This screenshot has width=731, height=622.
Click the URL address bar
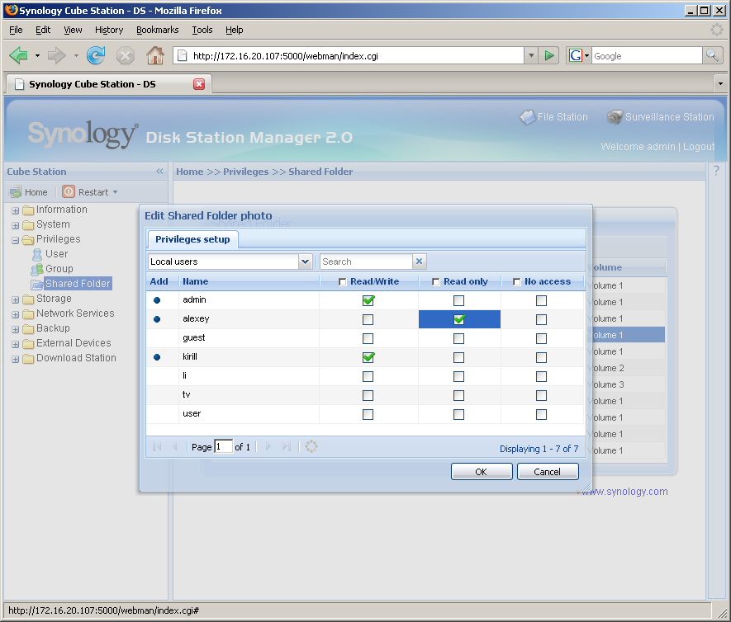tap(349, 56)
